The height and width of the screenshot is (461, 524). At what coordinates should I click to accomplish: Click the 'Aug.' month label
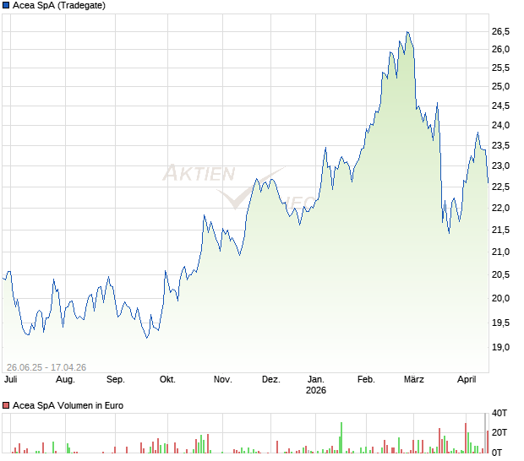pyautogui.click(x=66, y=380)
